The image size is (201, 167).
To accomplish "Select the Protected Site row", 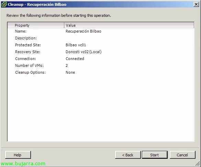I will point(101,45).
